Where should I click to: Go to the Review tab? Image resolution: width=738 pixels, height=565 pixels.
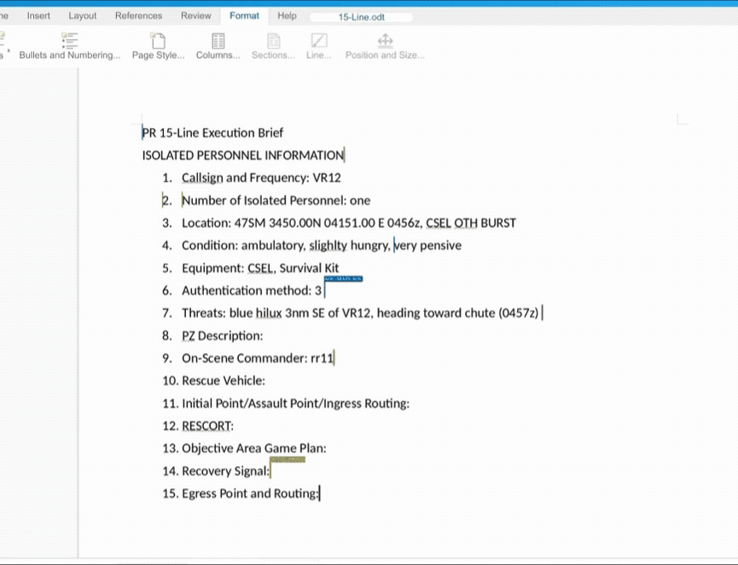(x=196, y=15)
